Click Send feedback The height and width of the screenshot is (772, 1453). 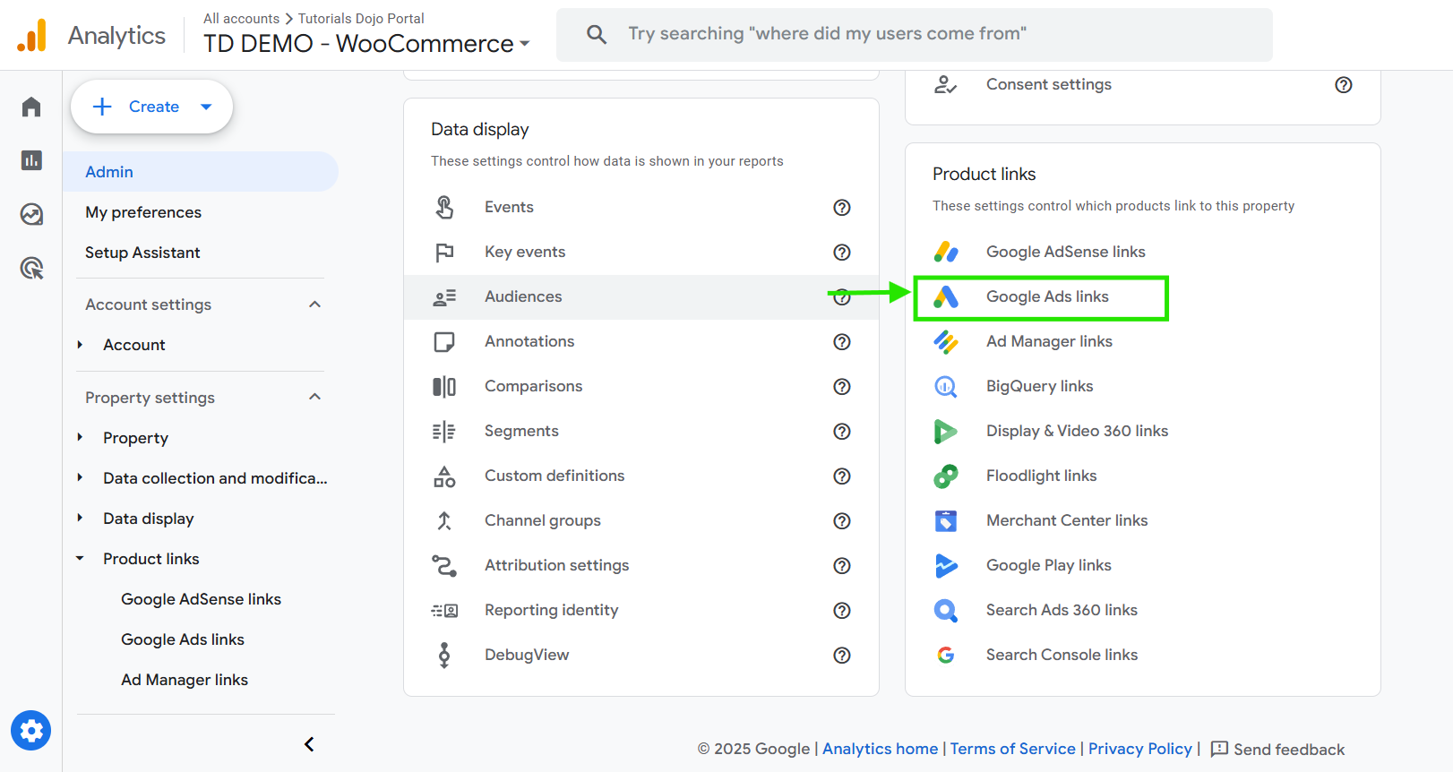click(x=1277, y=749)
